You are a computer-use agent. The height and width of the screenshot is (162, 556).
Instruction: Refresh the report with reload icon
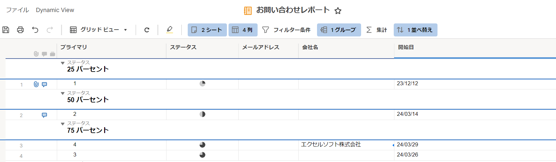[147, 30]
